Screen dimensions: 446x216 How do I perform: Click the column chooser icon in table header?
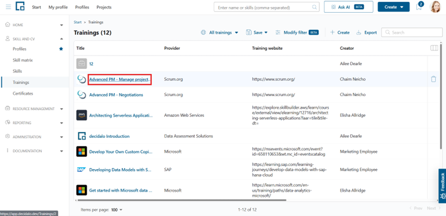pyautogui.click(x=434, y=48)
